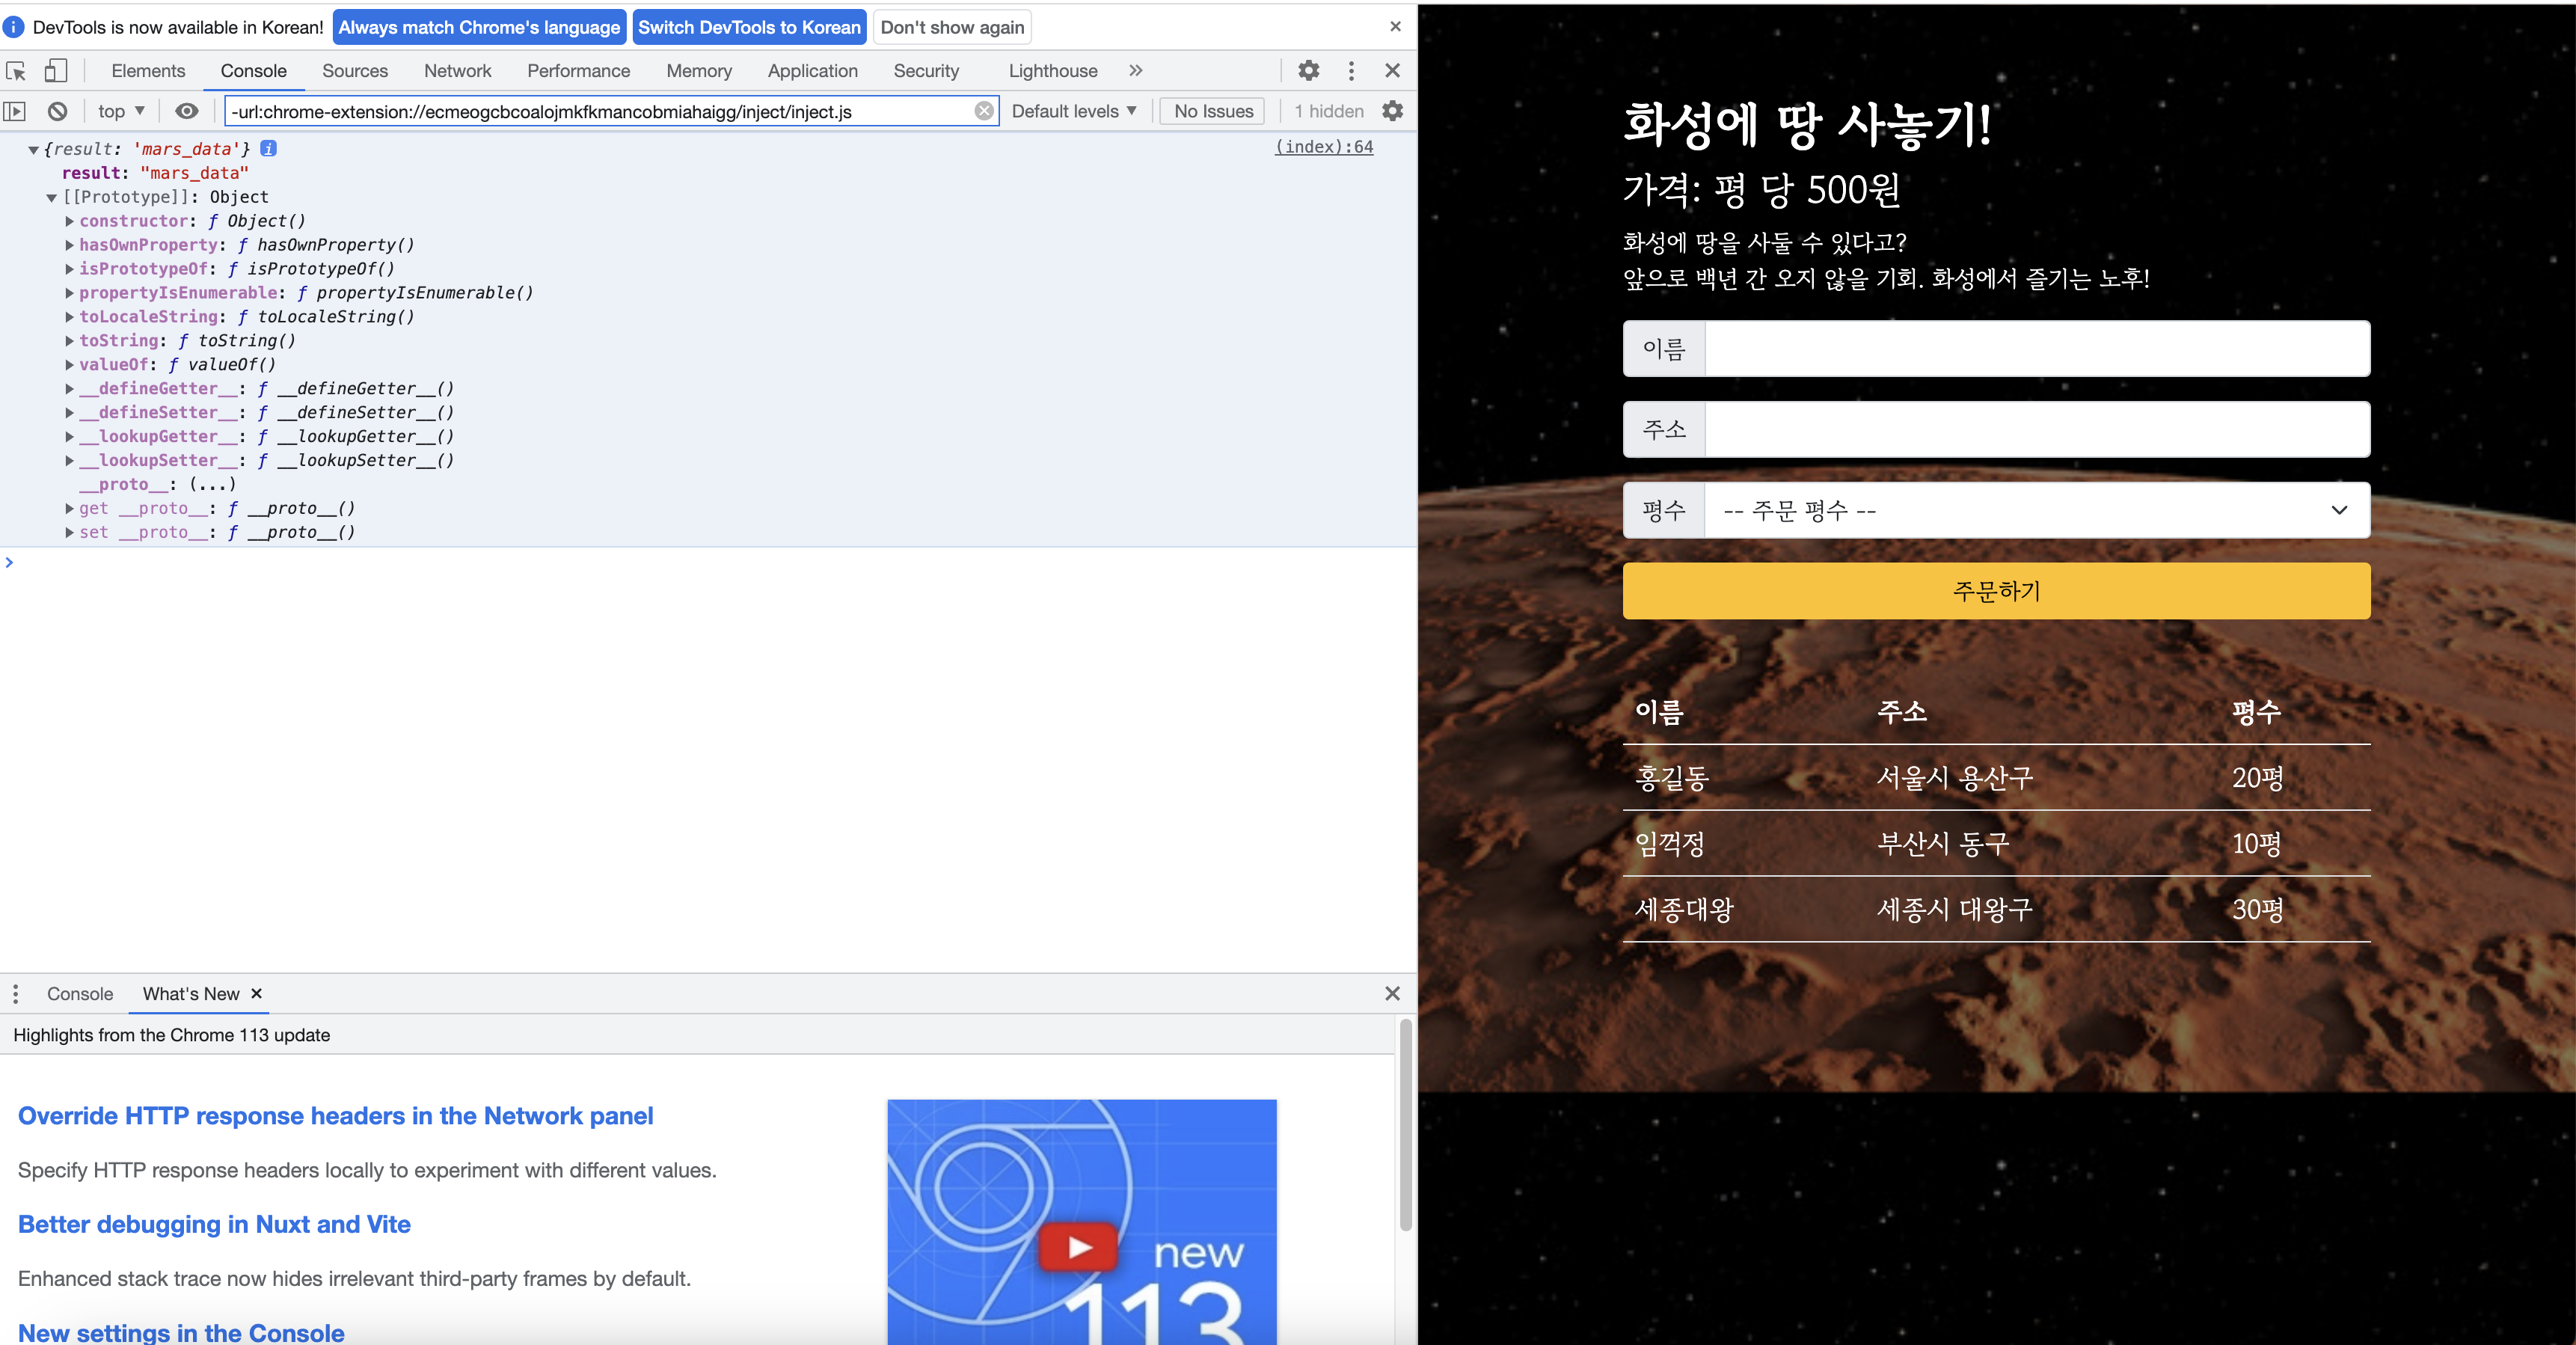Viewport: 2576px width, 1345px height.
Task: Expand the __defineSetter__ property
Action: click(69, 413)
